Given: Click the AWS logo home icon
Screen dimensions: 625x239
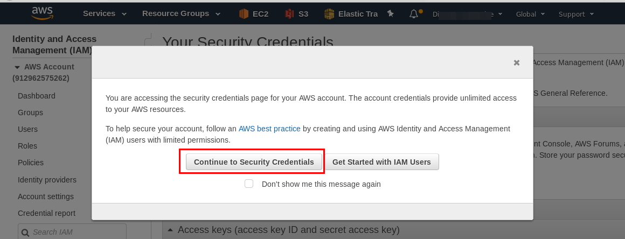Looking at the screenshot, I should (x=42, y=13).
